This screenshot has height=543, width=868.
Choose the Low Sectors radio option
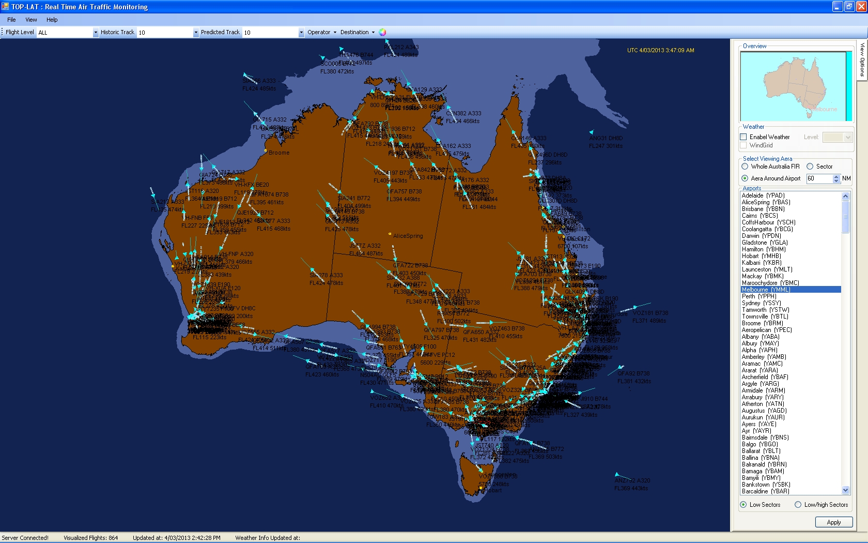pos(743,505)
